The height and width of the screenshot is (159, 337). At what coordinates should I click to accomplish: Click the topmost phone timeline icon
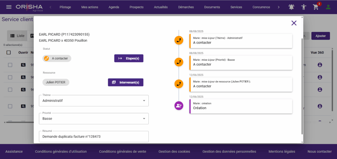point(179,40)
